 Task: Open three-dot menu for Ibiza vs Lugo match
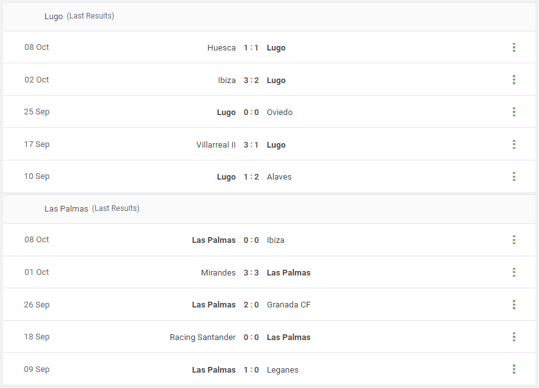tap(514, 80)
